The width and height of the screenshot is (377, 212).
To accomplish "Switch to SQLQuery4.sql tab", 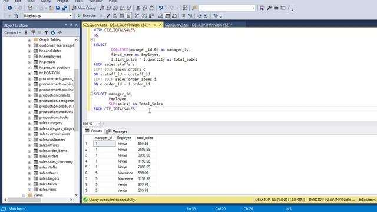I will pos(117,25).
